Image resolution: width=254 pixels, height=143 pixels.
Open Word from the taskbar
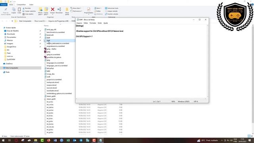click(55, 140)
